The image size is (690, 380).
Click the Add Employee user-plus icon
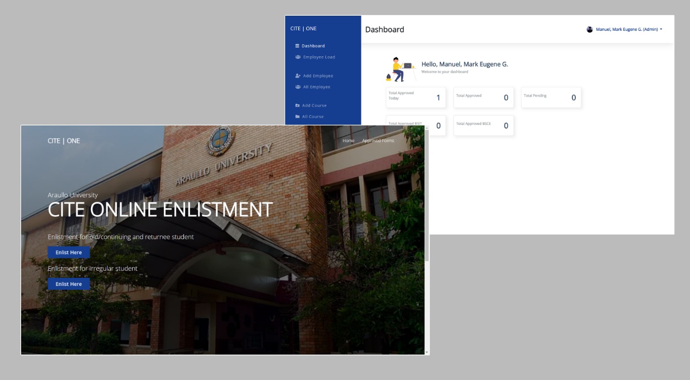point(297,76)
